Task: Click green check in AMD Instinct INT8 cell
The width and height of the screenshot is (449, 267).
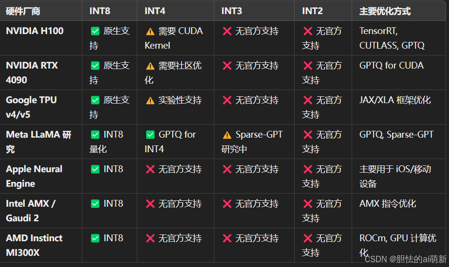Action: pos(95,238)
